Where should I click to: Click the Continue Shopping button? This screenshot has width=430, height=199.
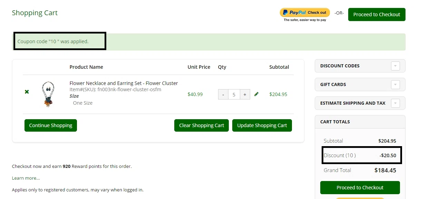pos(51,125)
